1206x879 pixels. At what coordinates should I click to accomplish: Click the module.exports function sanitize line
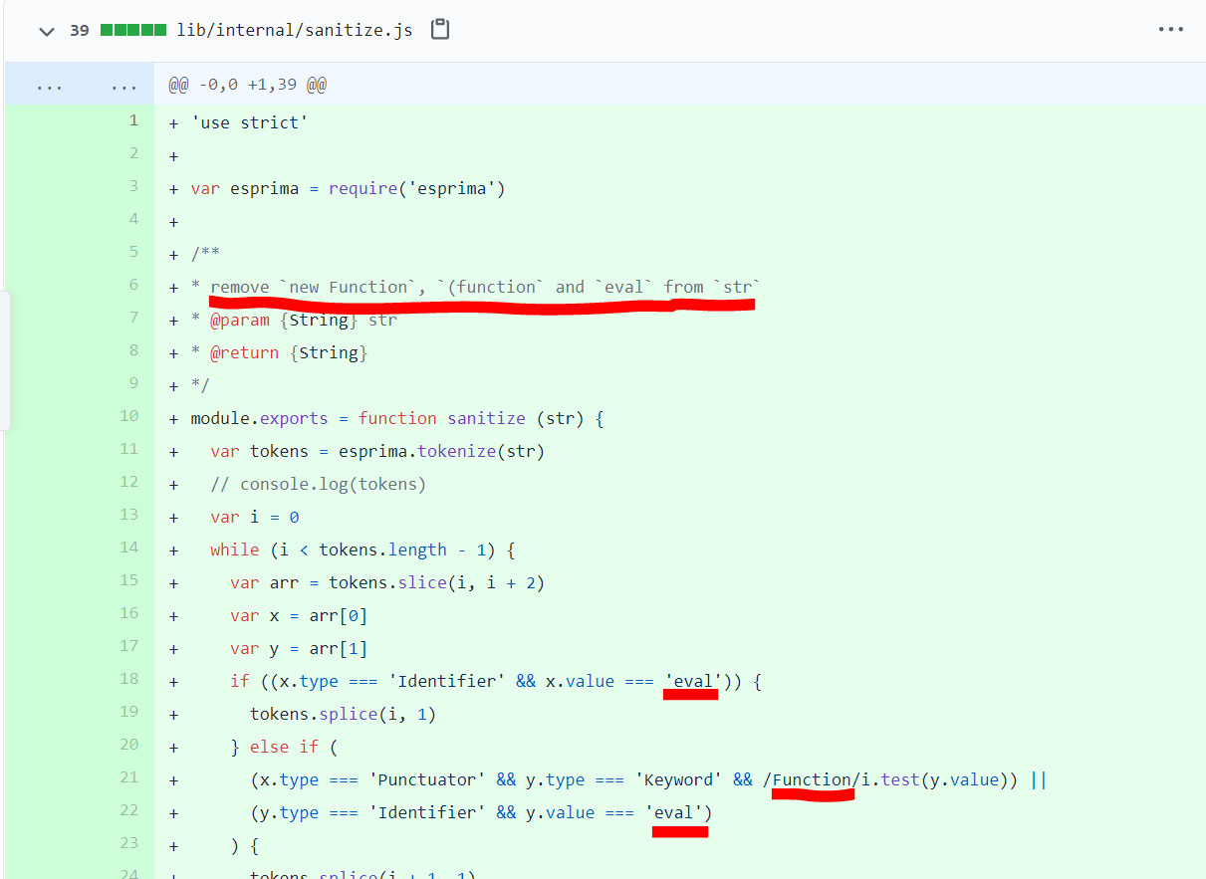[x=397, y=418]
